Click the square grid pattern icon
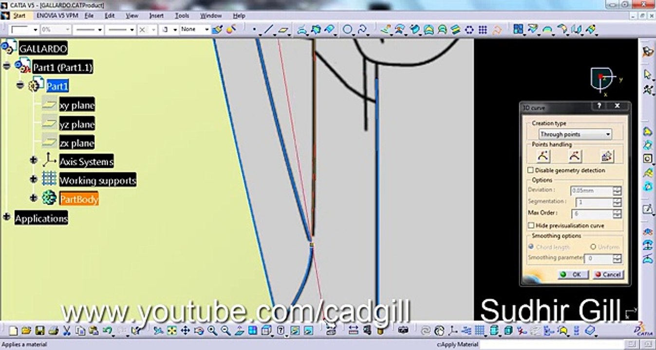Image resolution: width=656 pixels, height=350 pixels. pos(483,30)
